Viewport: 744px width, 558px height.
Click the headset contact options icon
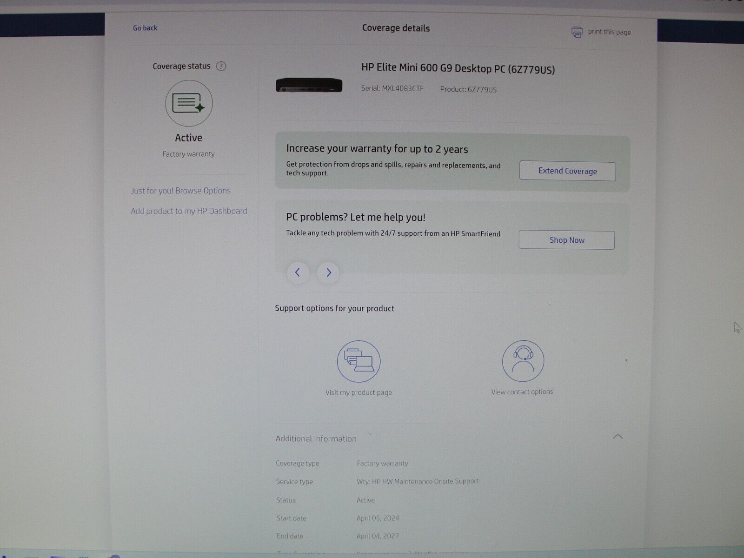(523, 361)
